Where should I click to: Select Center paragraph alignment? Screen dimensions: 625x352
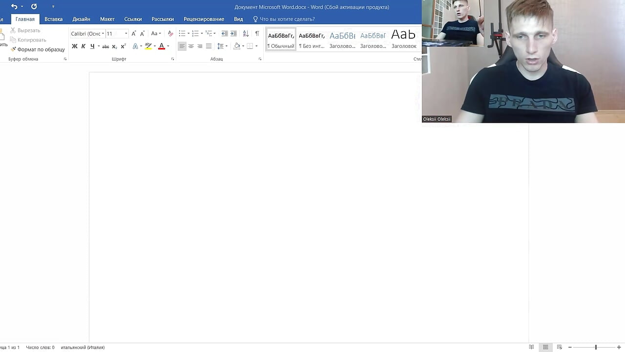(191, 46)
